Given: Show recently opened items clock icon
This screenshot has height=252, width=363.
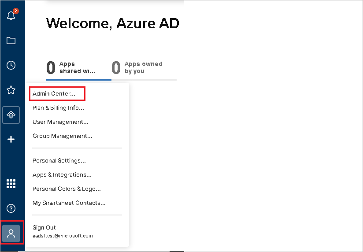Looking at the screenshot, I should coord(11,65).
